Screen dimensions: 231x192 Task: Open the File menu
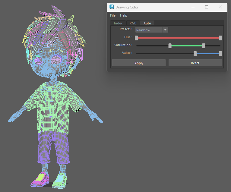pyautogui.click(x=113, y=15)
